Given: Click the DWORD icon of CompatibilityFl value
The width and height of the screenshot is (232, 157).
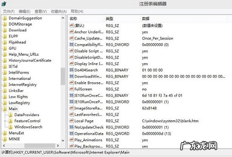Looking at the screenshot, I should [x=72, y=45].
